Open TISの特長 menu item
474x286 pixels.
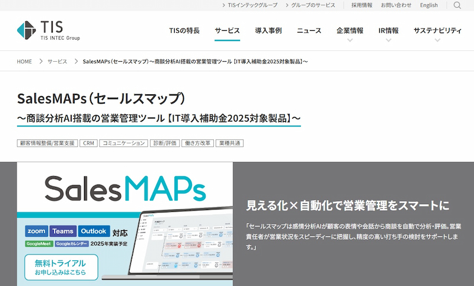point(184,31)
